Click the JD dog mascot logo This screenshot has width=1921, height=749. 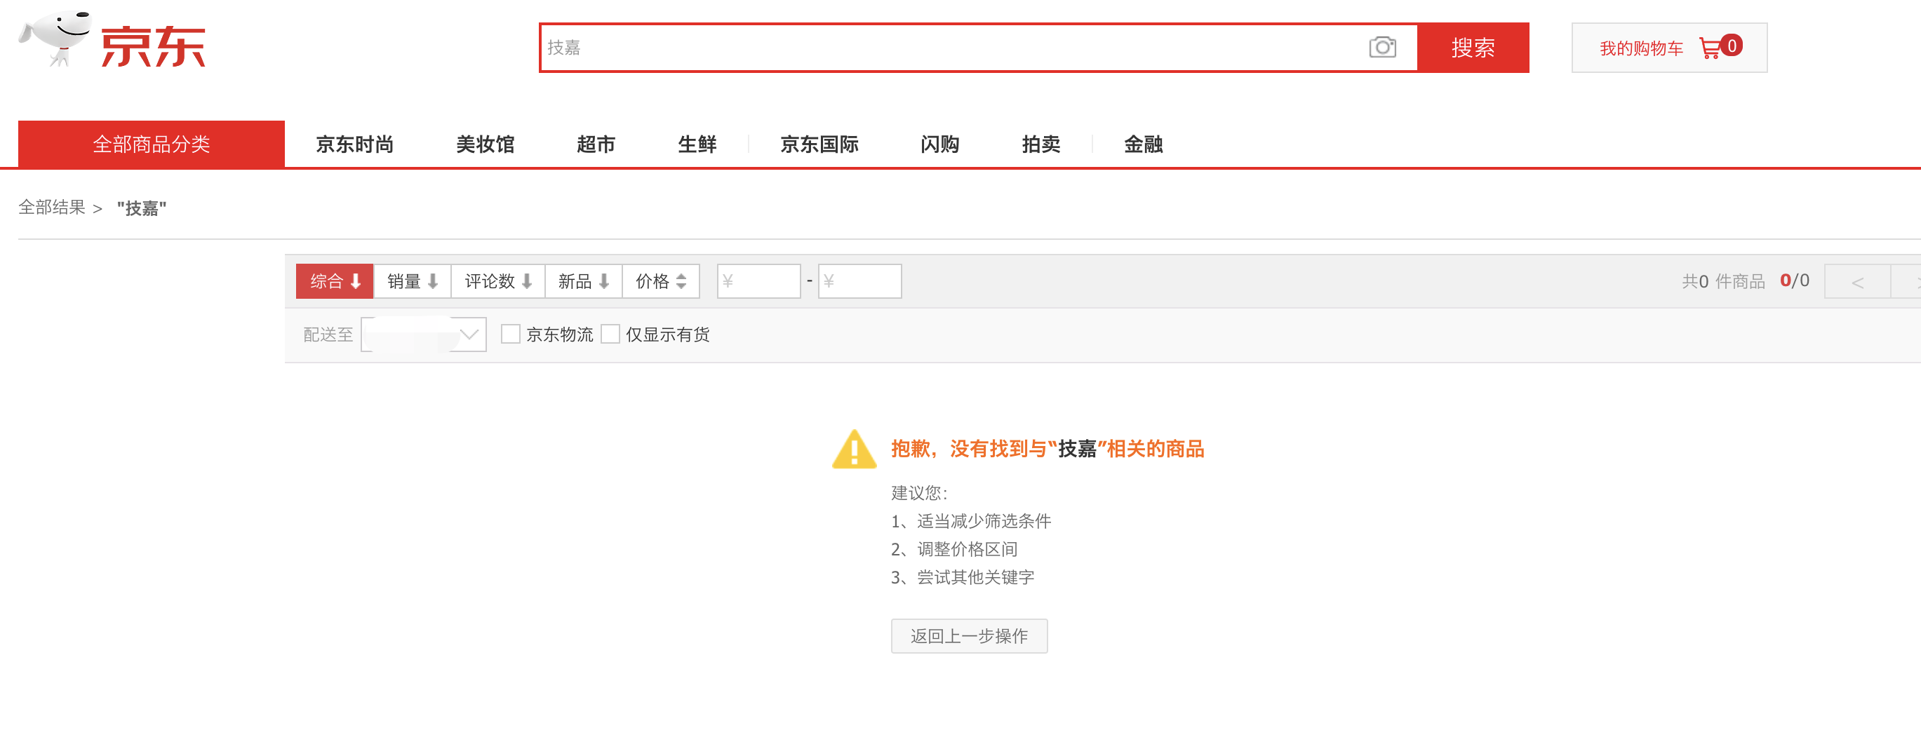(56, 39)
